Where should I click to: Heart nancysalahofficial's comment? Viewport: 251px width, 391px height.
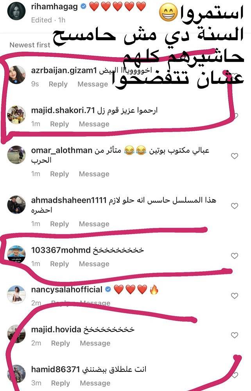coord(235,296)
